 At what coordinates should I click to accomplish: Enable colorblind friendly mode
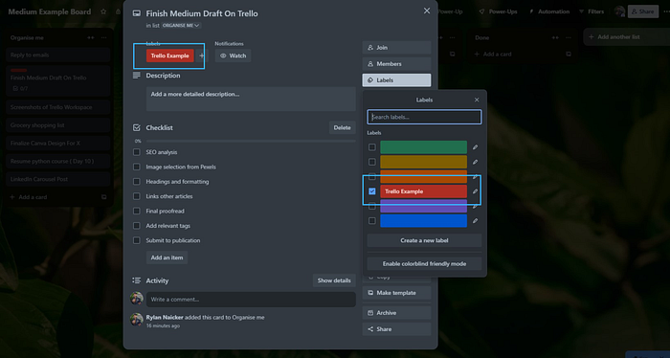pos(424,264)
